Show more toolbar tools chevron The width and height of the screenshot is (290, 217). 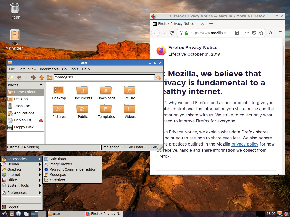click(x=270, y=33)
